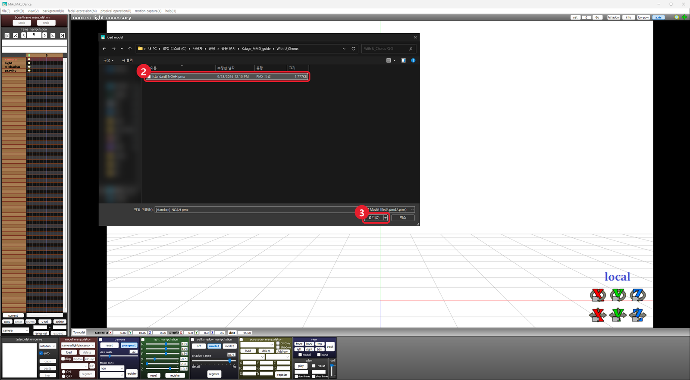Toggle the view bone checkbox
The width and height of the screenshot is (690, 380).
click(x=319, y=355)
